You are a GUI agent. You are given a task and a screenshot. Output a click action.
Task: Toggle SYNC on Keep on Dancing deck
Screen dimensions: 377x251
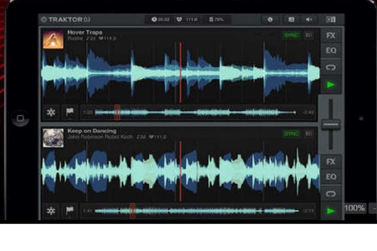292,134
